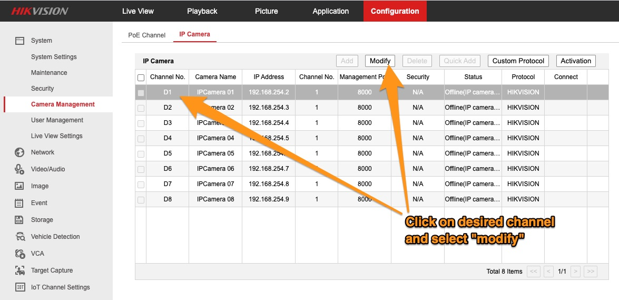Open Camera Management in sidebar
Screen dimensions: 619x300
coord(63,104)
